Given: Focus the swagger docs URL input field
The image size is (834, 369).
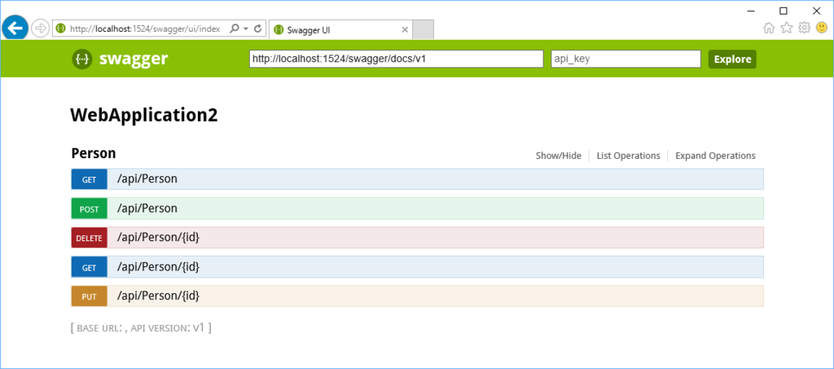Looking at the screenshot, I should [397, 59].
